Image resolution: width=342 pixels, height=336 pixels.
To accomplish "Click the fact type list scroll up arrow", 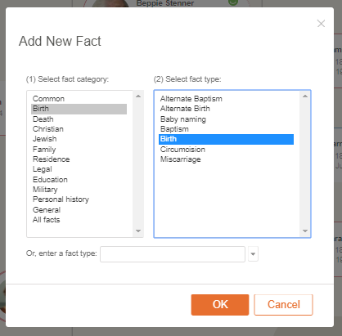I will pos(305,96).
